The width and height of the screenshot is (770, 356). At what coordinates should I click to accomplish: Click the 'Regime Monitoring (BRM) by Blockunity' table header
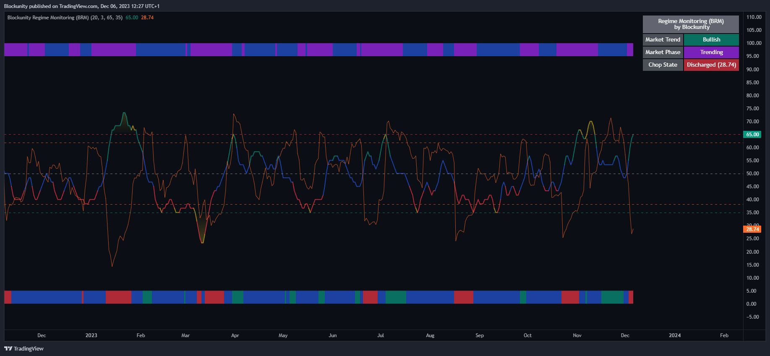(x=691, y=24)
